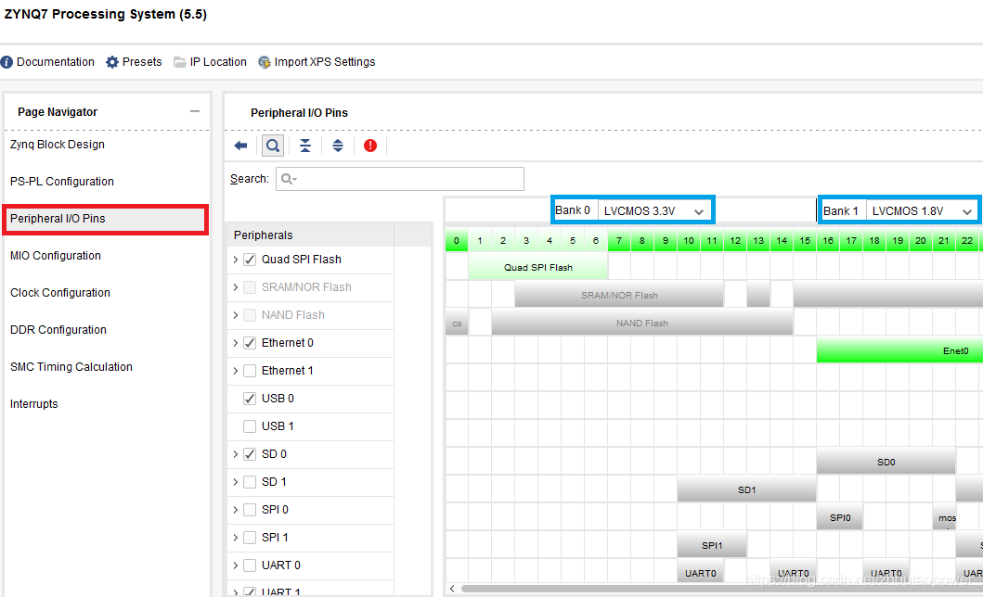
Task: Enable UART 0 checkbox
Action: pos(250,565)
